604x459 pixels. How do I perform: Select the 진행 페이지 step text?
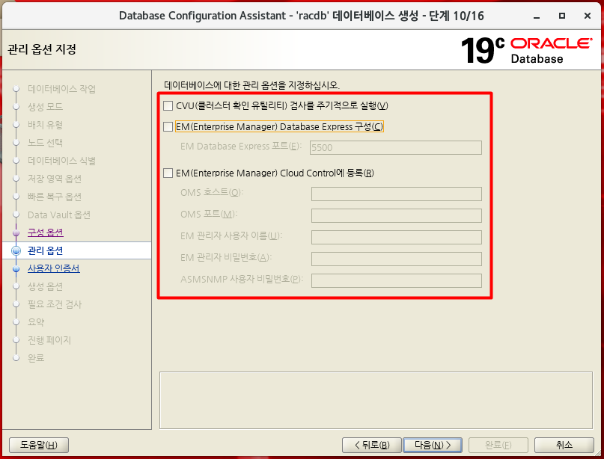coord(49,340)
